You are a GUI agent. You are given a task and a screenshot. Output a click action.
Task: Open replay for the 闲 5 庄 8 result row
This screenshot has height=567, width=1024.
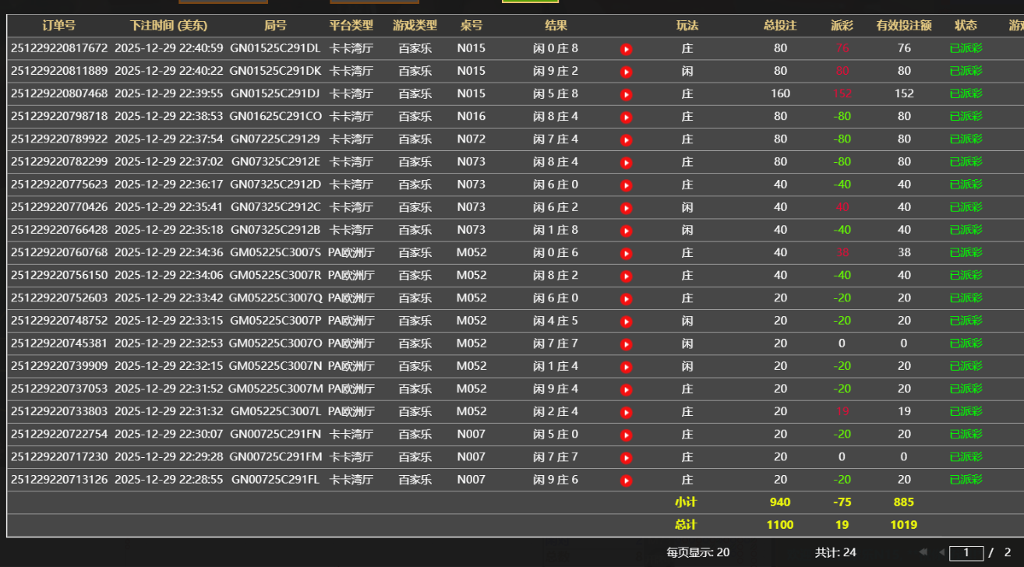point(626,94)
